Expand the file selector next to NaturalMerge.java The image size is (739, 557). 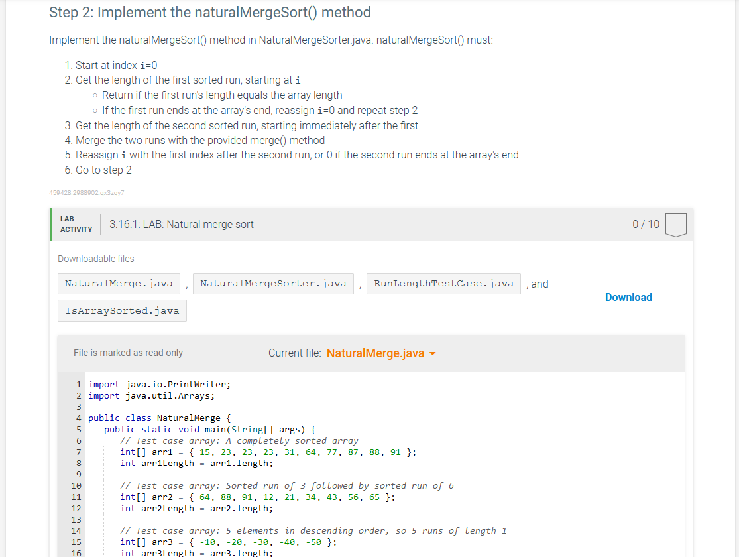tap(433, 354)
